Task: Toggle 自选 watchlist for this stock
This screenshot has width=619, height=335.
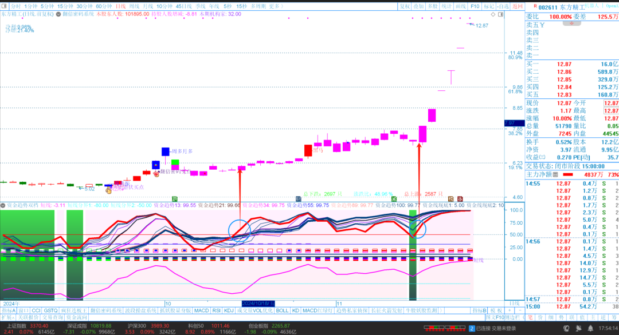Action: coord(503,6)
